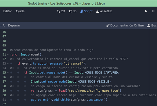157x106 pixels.
Task: Pause the running scene
Action: tap(153, 11)
